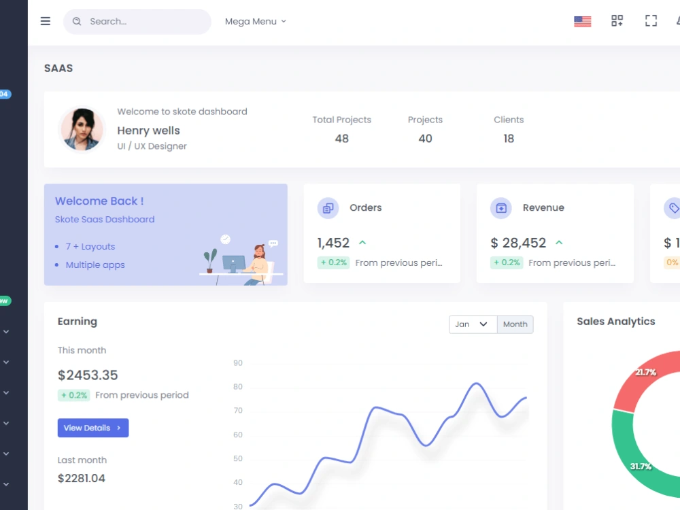The height and width of the screenshot is (510, 680).
Task: Click the Clients value 18
Action: pyautogui.click(x=509, y=139)
